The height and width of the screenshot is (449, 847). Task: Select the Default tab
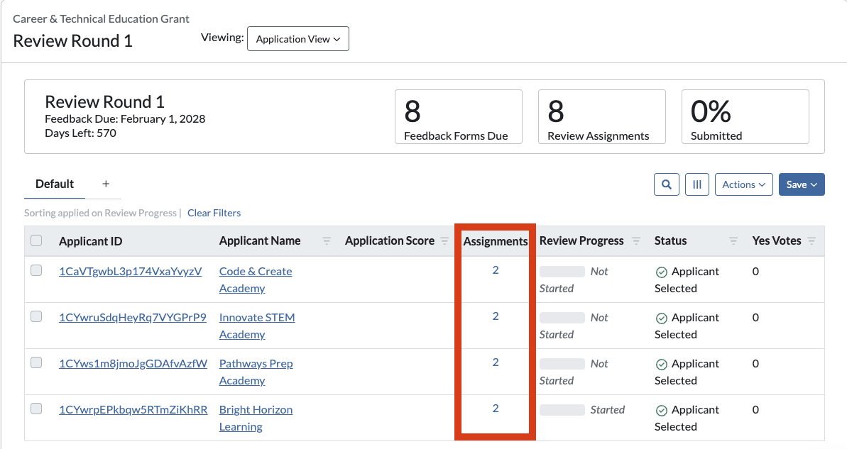(55, 184)
